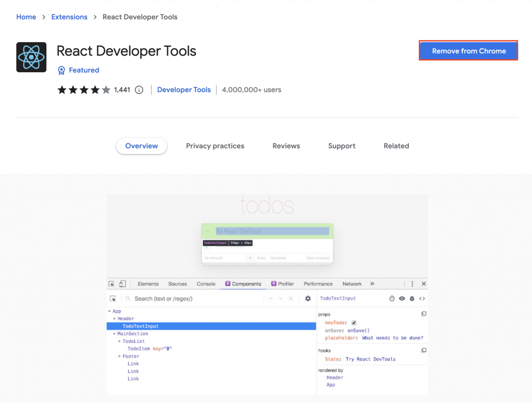Switch to the Network DevTools tab
This screenshot has width=532, height=403.
tap(352, 284)
